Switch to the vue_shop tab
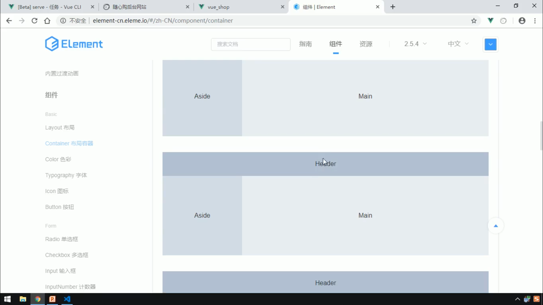 [x=238, y=7]
